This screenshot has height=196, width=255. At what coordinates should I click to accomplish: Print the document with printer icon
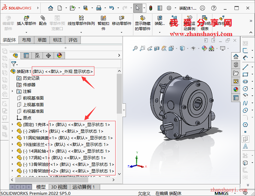click(x=99, y=8)
